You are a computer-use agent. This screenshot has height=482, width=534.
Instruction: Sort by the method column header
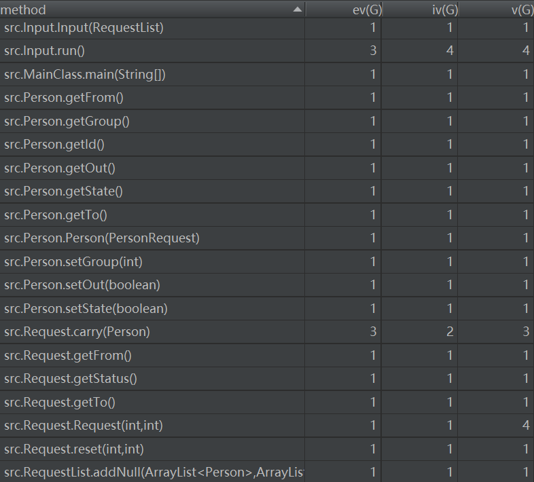point(152,10)
